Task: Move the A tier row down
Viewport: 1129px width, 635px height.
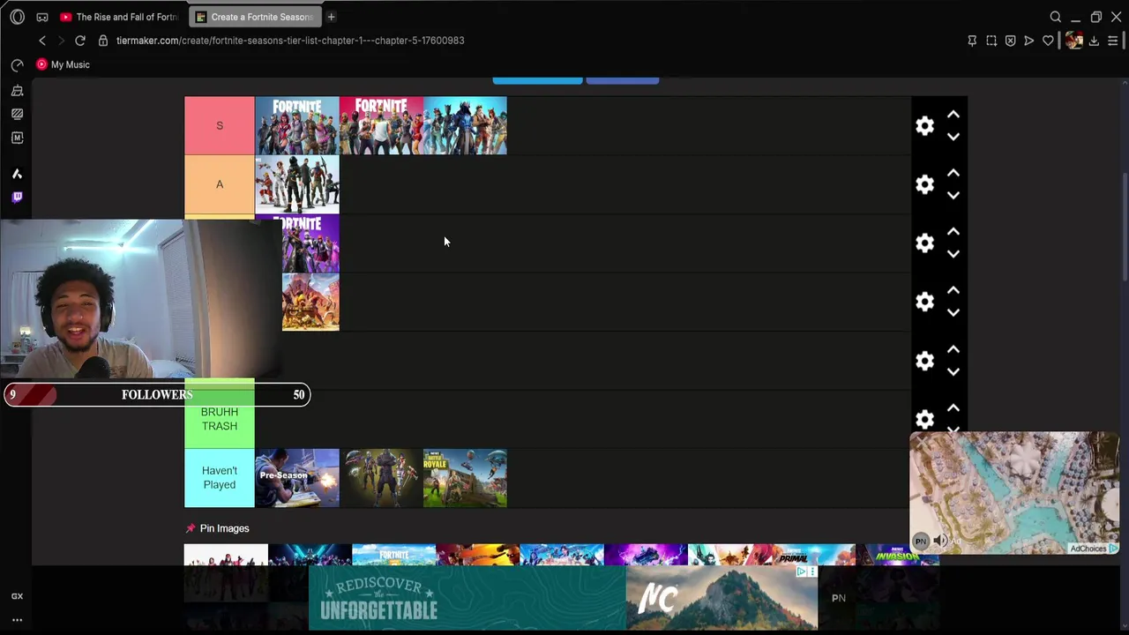Action: click(953, 195)
